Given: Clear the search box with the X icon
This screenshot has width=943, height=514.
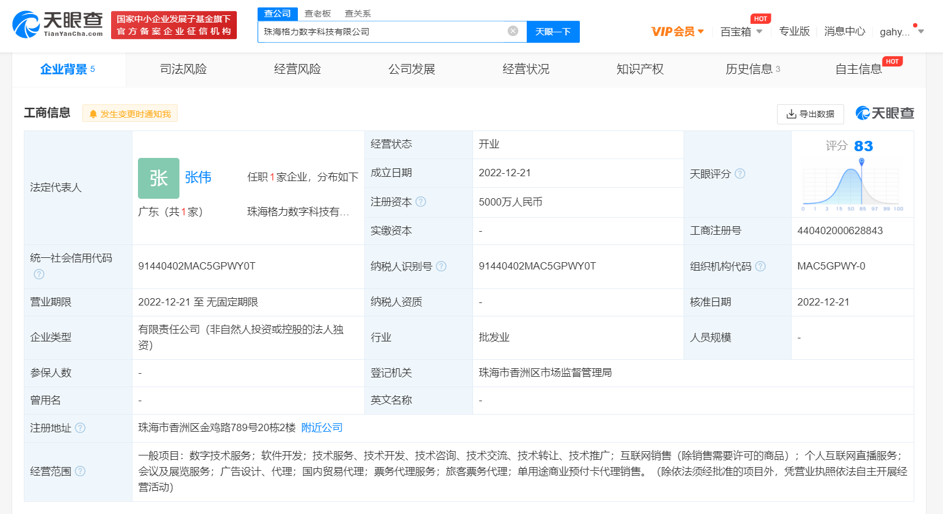Looking at the screenshot, I should (x=513, y=31).
